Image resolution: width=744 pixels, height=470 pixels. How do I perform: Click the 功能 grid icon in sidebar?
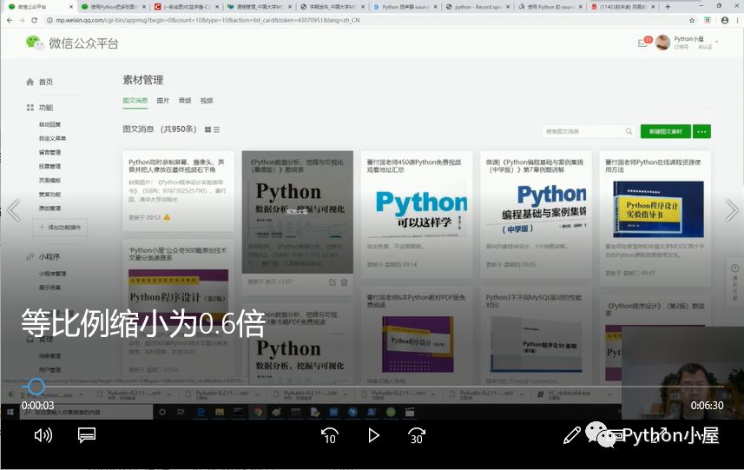pos(30,108)
